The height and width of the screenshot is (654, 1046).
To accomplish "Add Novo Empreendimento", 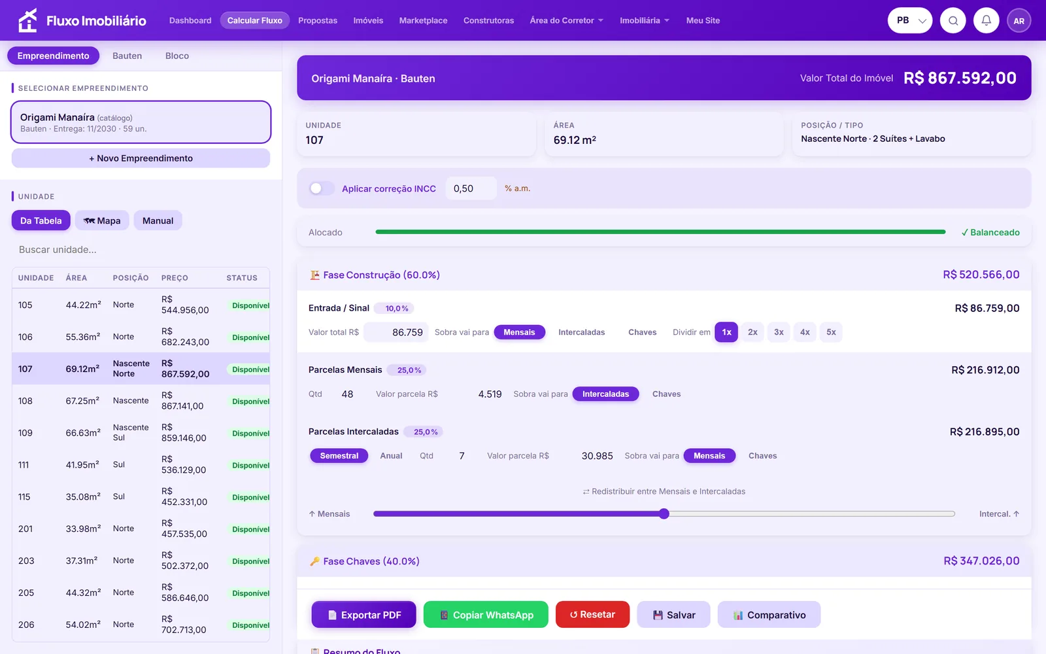I will click(x=141, y=158).
